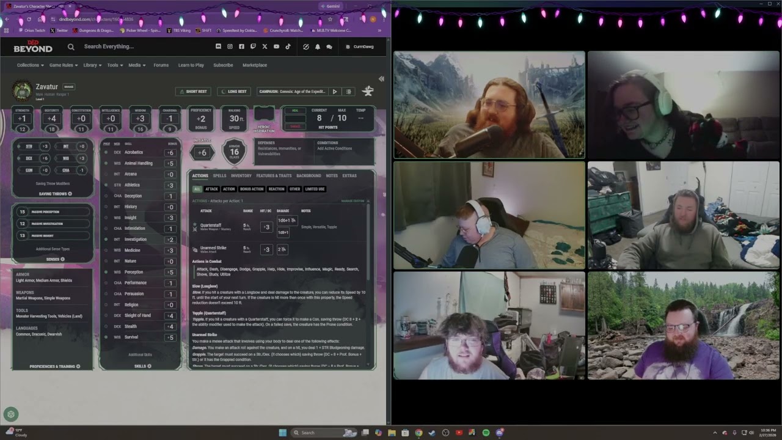Expand the Media menu
This screenshot has height=440, width=782.
[137, 65]
